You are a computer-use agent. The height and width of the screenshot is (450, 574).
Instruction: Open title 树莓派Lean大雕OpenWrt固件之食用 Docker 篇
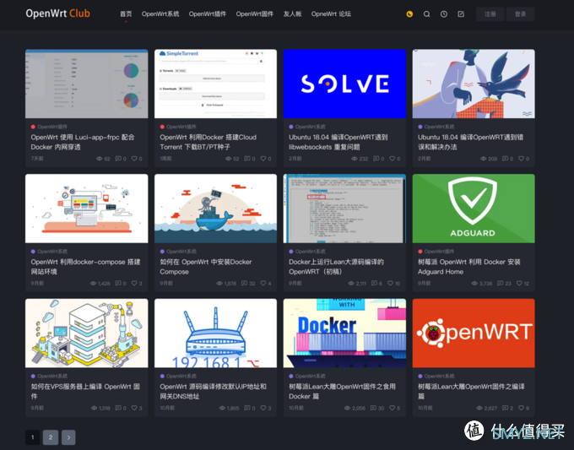342,392
